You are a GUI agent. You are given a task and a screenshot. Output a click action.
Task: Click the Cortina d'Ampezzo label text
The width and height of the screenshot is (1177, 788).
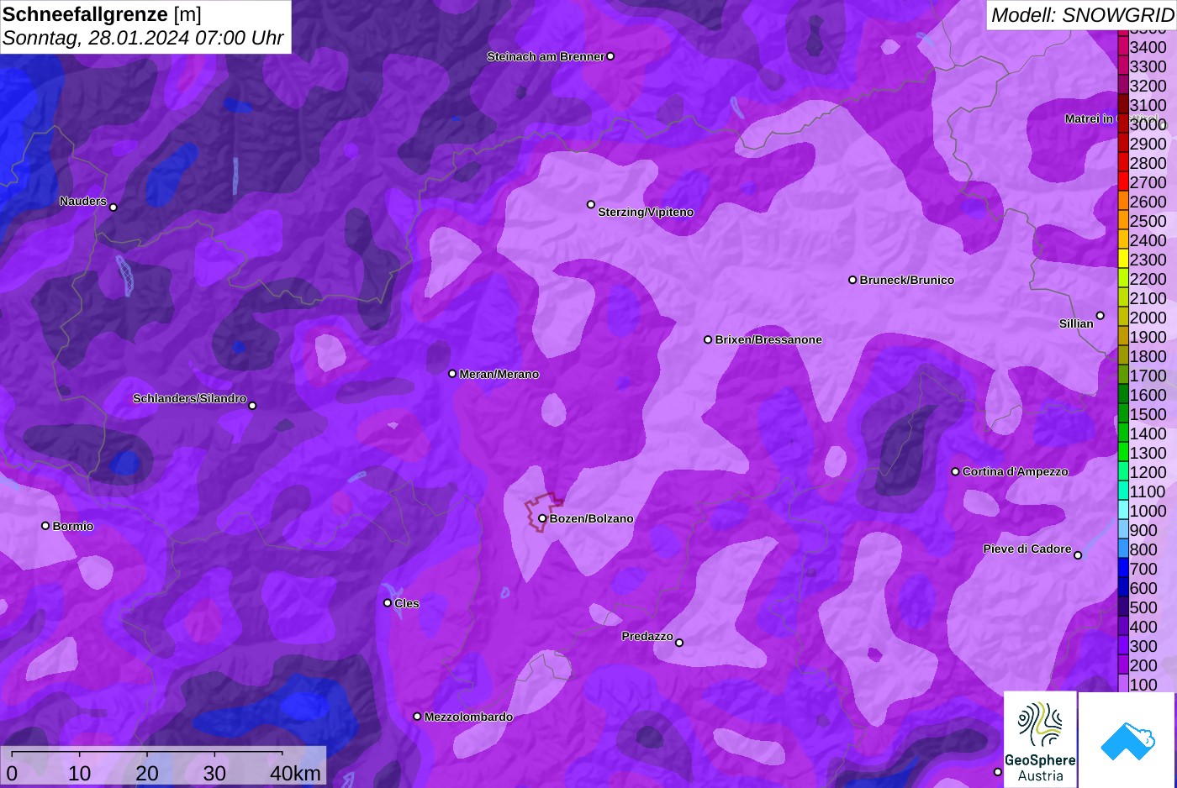click(x=1015, y=471)
